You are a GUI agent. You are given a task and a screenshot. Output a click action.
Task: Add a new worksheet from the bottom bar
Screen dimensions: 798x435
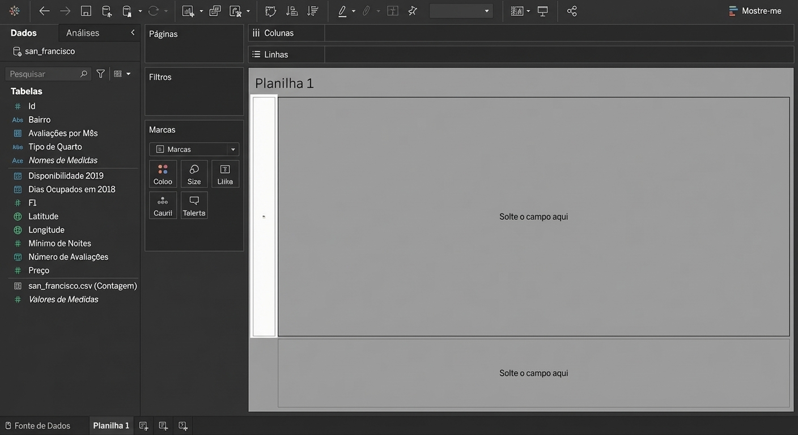tap(144, 426)
